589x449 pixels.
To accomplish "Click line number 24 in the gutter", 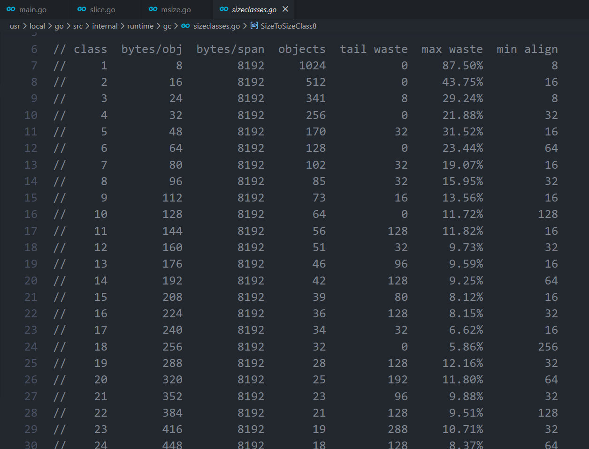I will [31, 347].
